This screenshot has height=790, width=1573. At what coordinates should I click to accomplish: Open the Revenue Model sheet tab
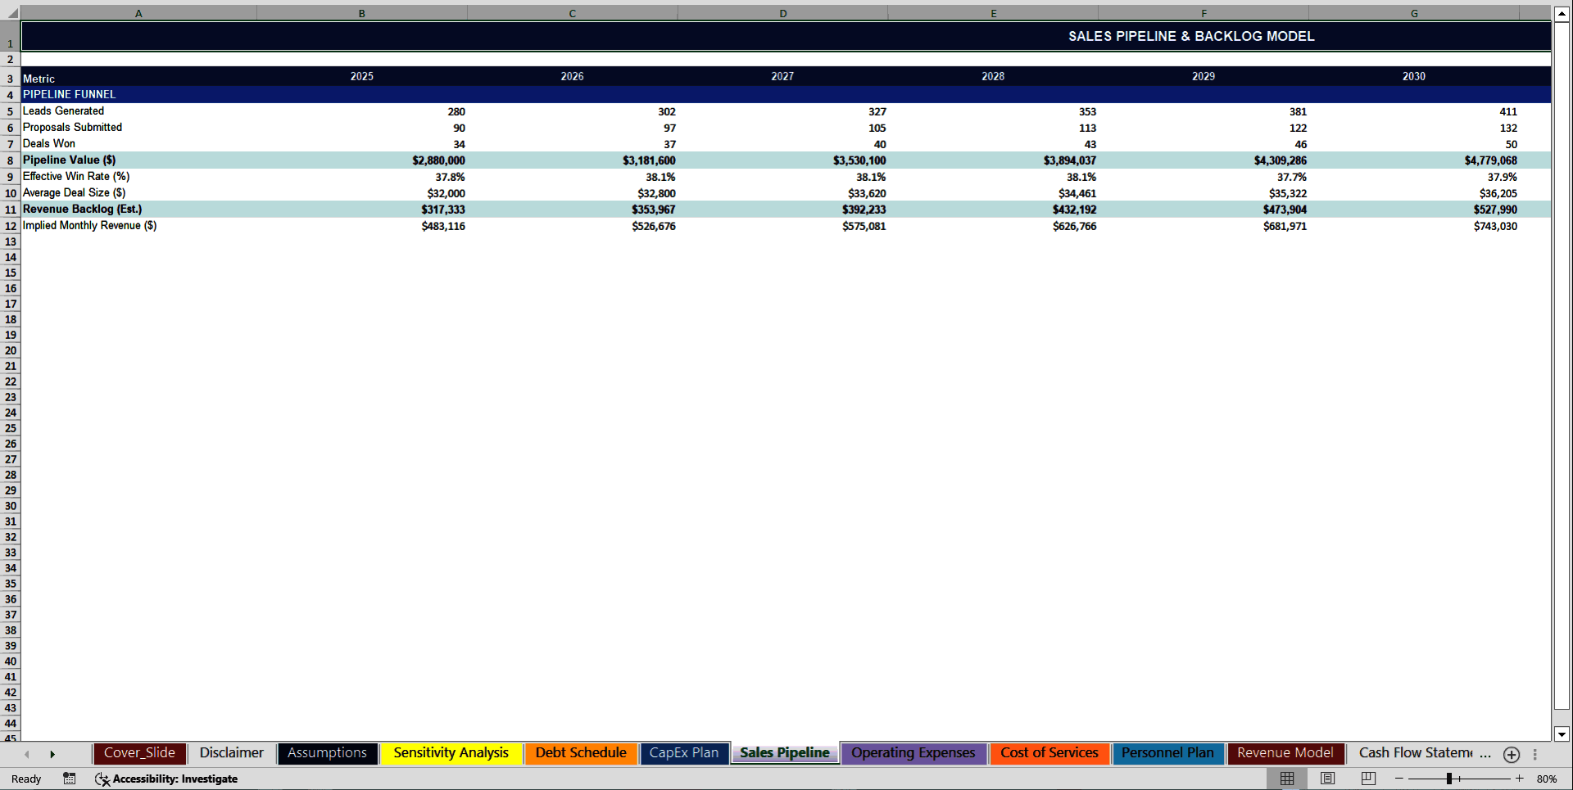pyautogui.click(x=1285, y=753)
